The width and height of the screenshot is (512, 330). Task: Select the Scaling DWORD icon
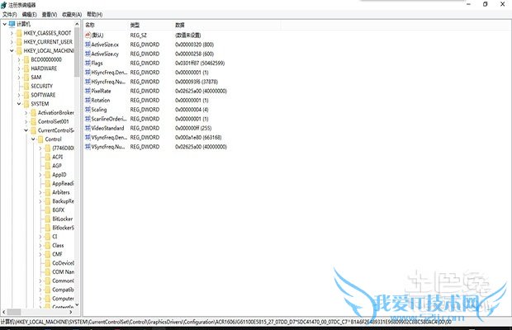(88, 109)
